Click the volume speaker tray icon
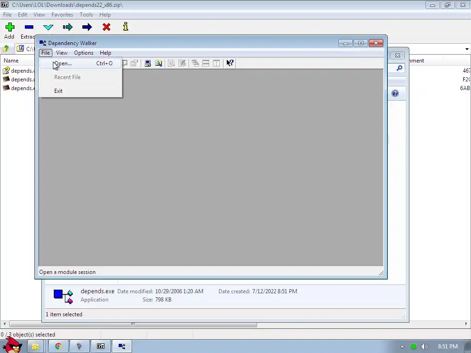This screenshot has height=353, width=471. [x=424, y=347]
